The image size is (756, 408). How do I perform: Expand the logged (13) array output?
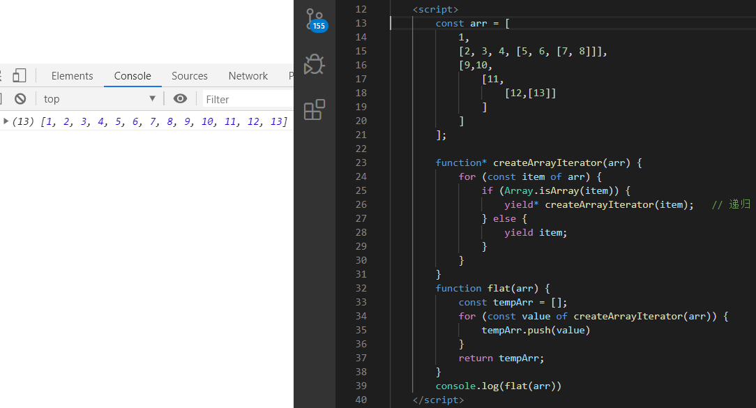(6, 121)
